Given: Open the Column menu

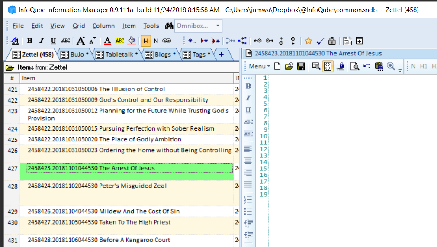Looking at the screenshot, I should [x=103, y=26].
